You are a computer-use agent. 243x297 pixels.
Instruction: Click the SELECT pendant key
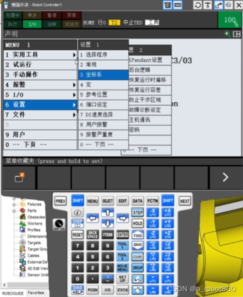[108, 201]
